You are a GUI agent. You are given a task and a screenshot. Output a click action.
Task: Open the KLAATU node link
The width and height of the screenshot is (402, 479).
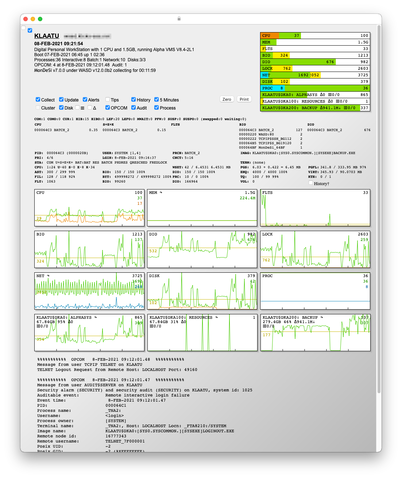(x=47, y=36)
